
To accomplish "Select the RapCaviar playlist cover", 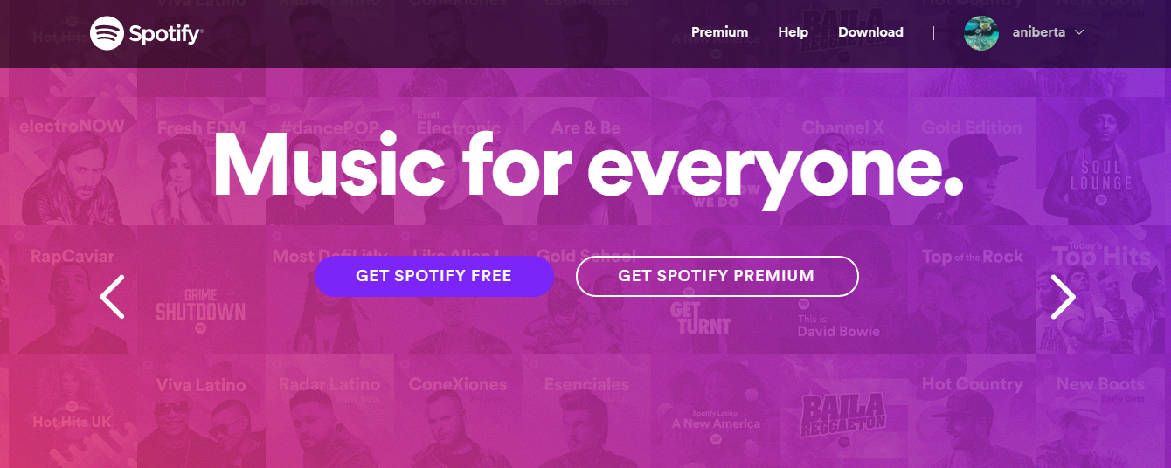I will pyautogui.click(x=73, y=290).
